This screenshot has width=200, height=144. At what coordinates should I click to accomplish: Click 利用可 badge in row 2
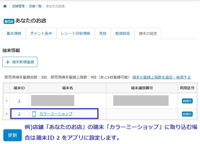point(187,114)
